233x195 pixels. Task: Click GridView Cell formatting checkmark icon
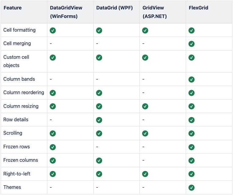coord(145,30)
